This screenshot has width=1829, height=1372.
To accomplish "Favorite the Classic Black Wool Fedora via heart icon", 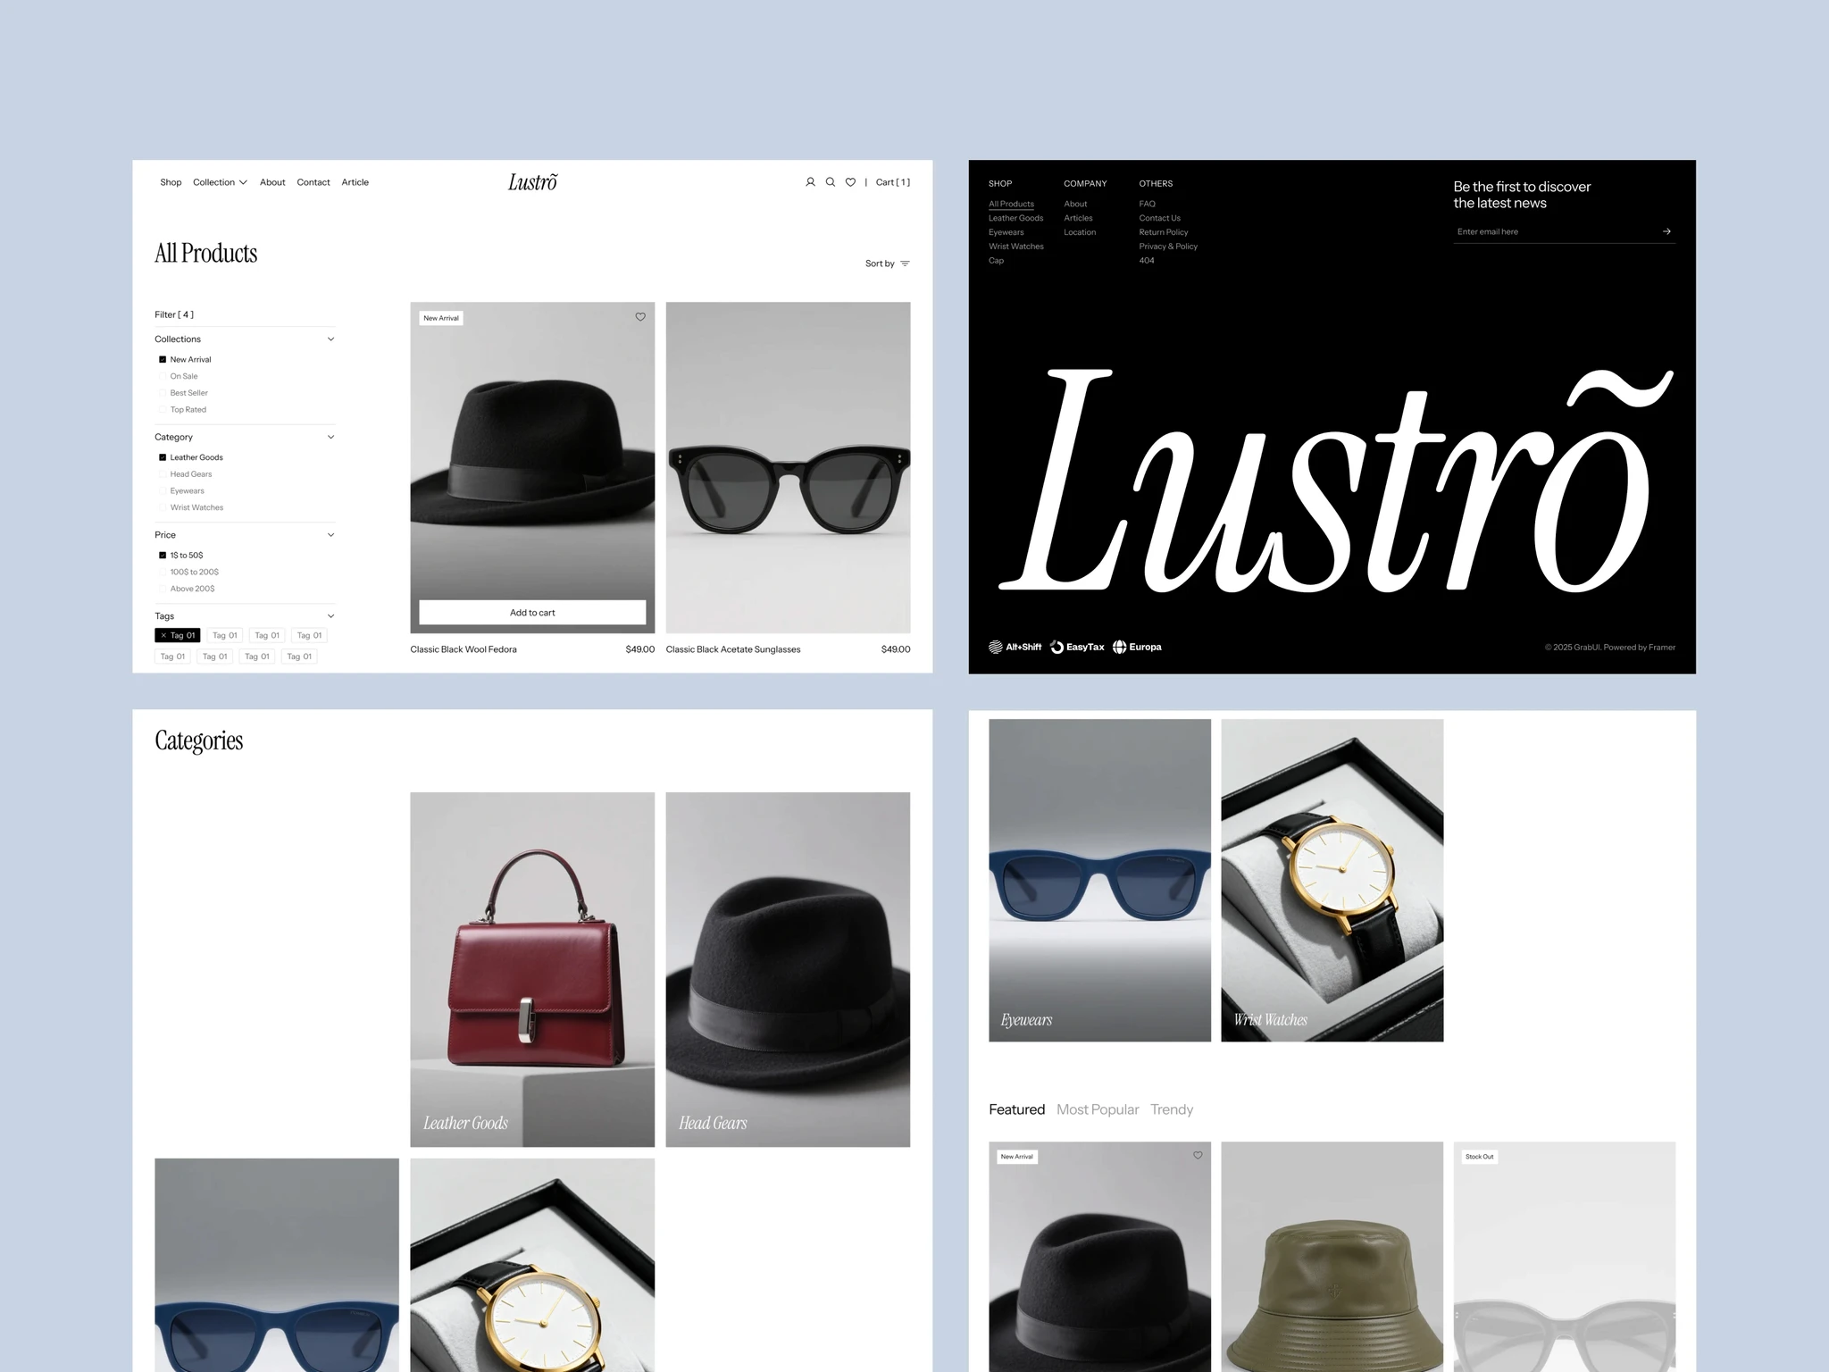I will [x=640, y=317].
